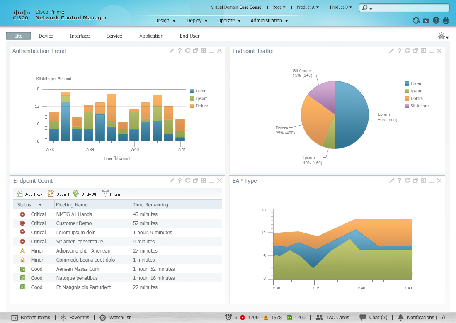The width and height of the screenshot is (456, 323).
Task: Open help via the header question-mark icon
Action: click(436, 20)
